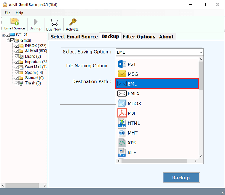Image resolution: width=225 pixels, height=195 pixels.
Task: Choose the HTML format icon
Action: click(x=122, y=123)
